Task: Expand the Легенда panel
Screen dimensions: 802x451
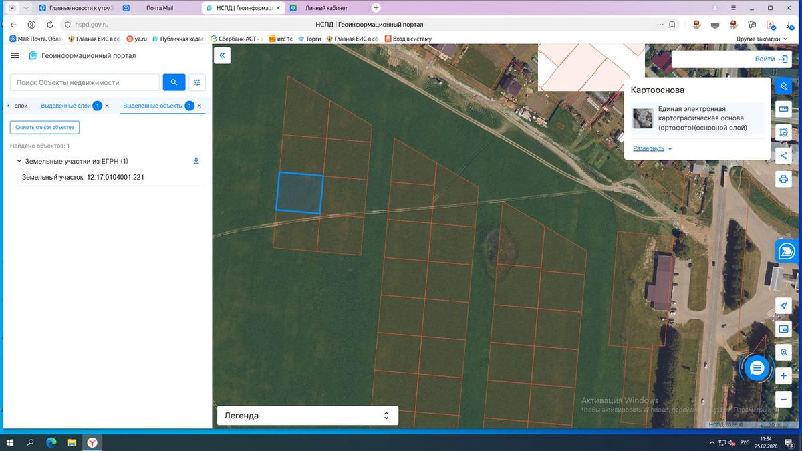Action: (x=307, y=416)
